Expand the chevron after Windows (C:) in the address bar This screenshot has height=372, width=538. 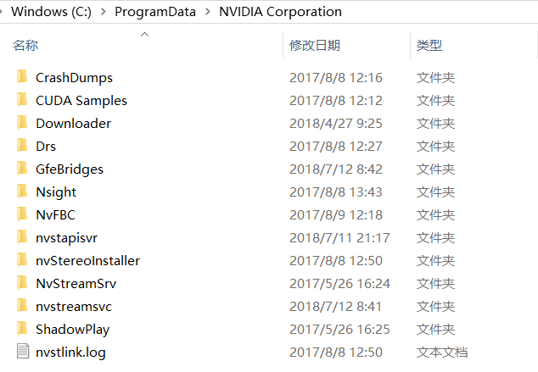click(104, 12)
